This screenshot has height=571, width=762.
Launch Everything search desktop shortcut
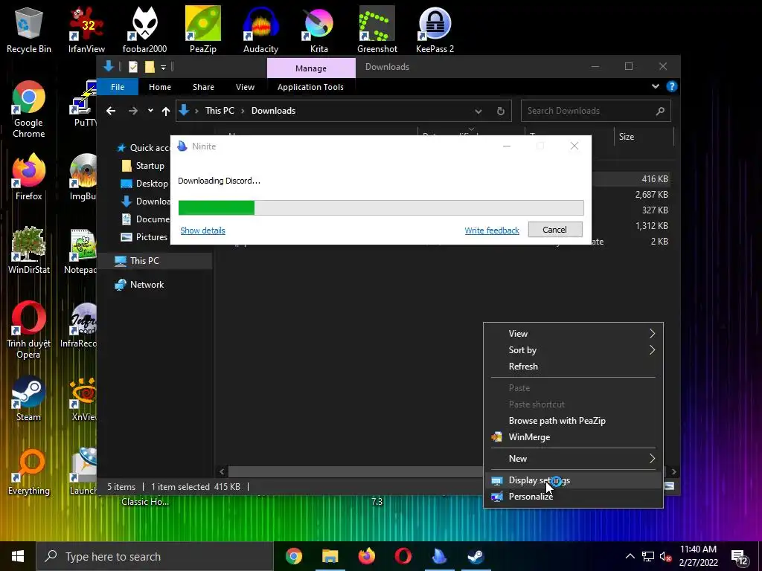click(29, 472)
